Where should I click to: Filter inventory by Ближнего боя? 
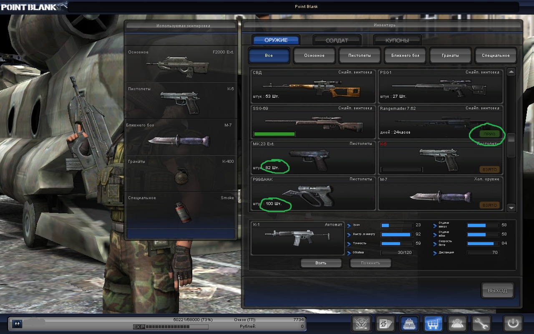tap(405, 56)
